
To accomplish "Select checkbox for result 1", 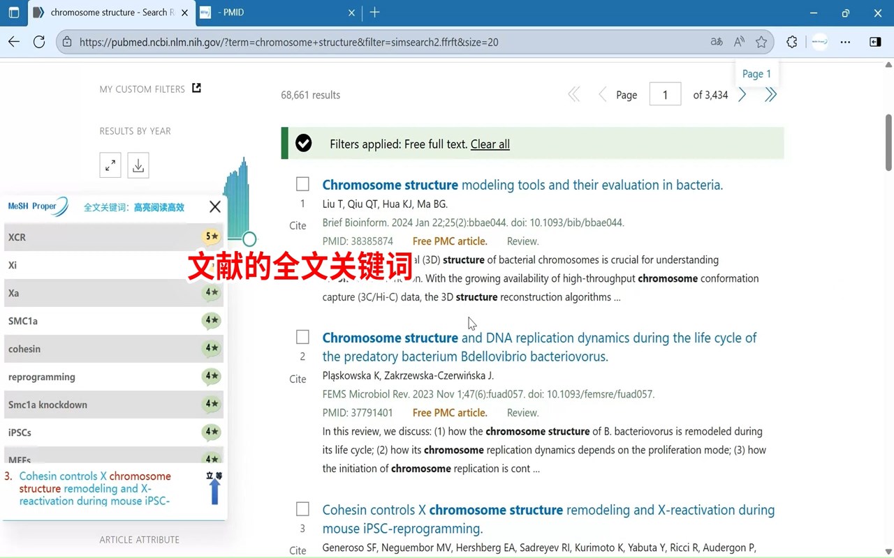I will coord(302,183).
